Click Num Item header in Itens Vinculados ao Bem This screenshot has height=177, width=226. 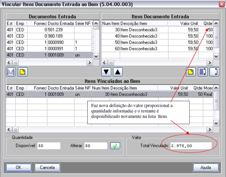pyautogui.click(x=100, y=88)
